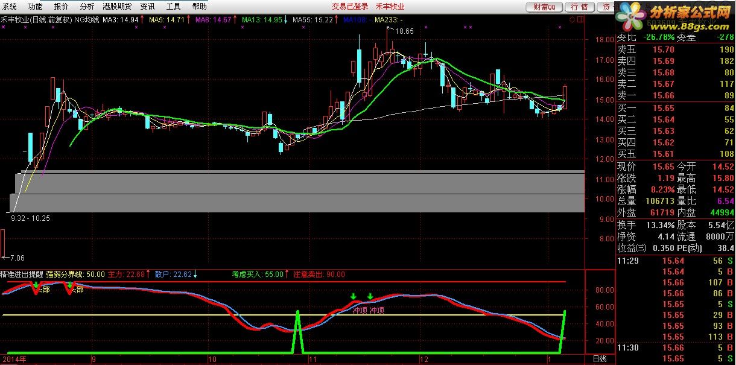736x365 pixels.
Task: Open the 功能 menu
Action: [x=36, y=7]
